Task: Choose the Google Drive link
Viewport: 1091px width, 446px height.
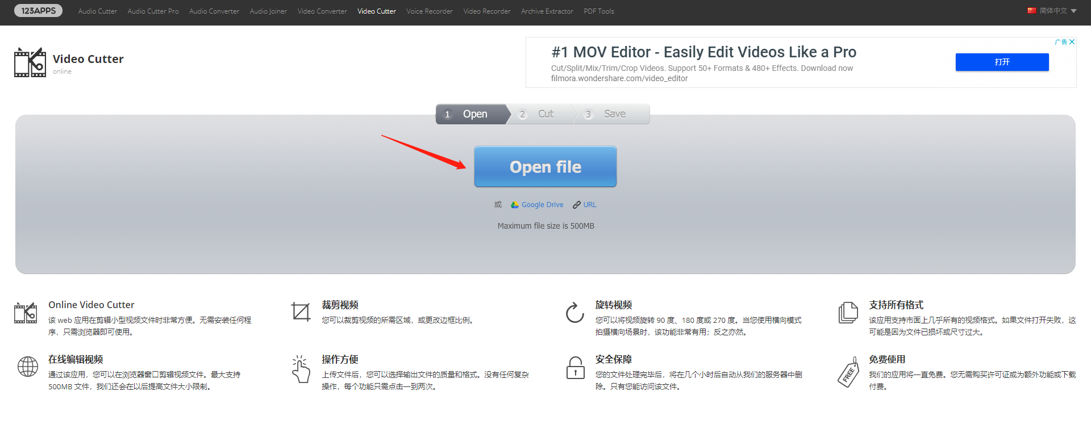Action: pyautogui.click(x=543, y=205)
